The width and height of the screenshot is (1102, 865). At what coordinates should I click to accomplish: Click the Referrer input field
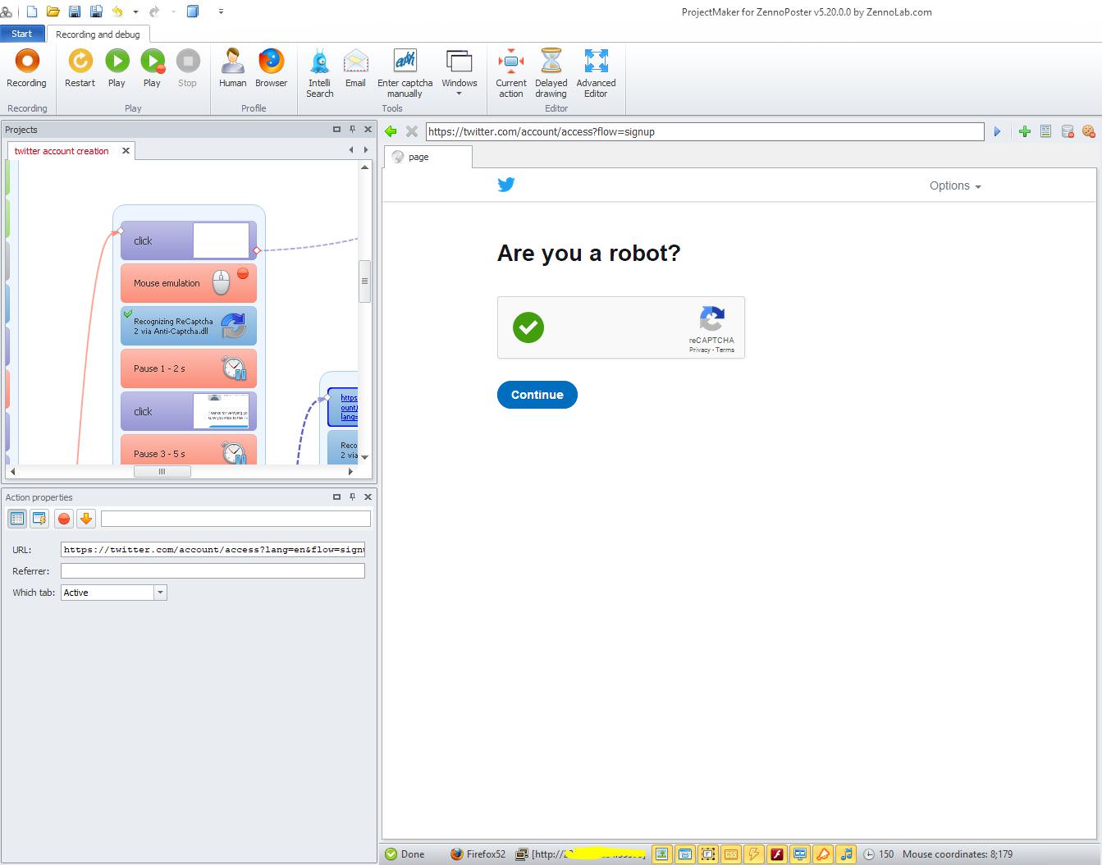pyautogui.click(x=213, y=571)
